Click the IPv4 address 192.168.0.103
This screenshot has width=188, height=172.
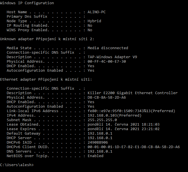pos(114,116)
